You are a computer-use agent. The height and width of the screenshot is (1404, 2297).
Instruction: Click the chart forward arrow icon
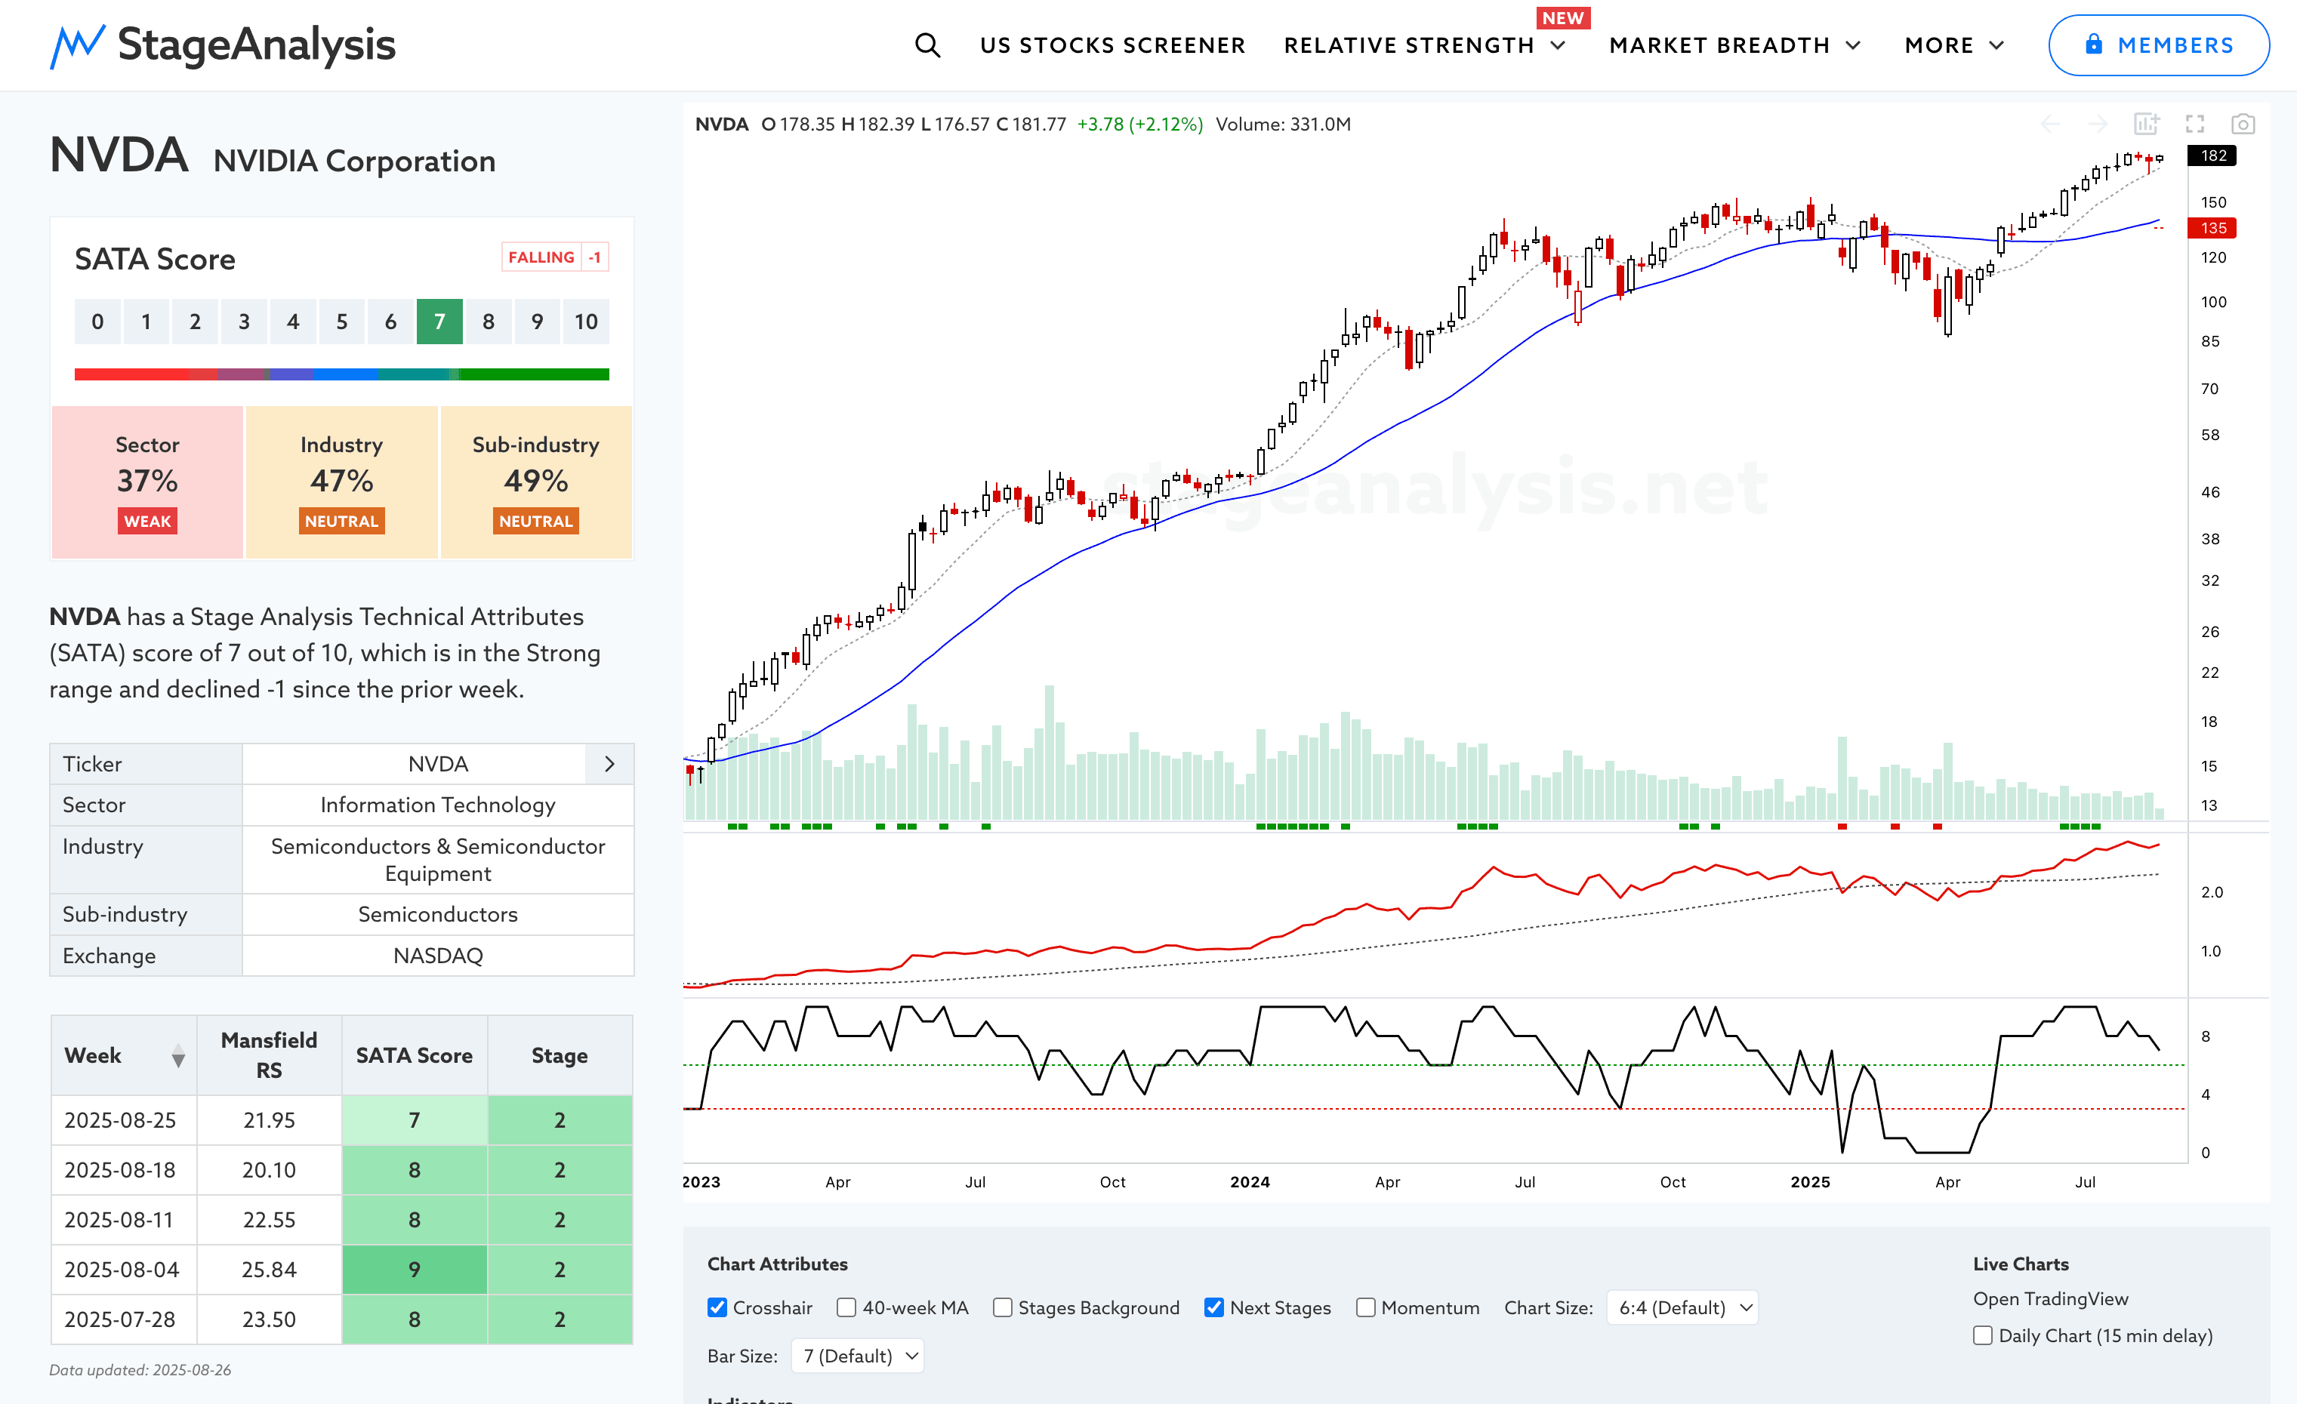tap(2098, 124)
